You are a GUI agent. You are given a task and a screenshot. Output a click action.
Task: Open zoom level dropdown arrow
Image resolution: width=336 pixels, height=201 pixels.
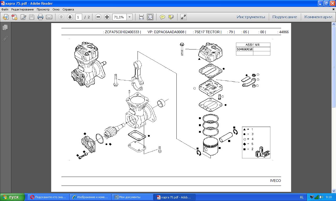pos(129,17)
